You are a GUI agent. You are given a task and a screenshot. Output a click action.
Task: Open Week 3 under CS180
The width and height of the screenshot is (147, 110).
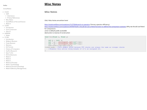pyautogui.click(x=8, y=57)
